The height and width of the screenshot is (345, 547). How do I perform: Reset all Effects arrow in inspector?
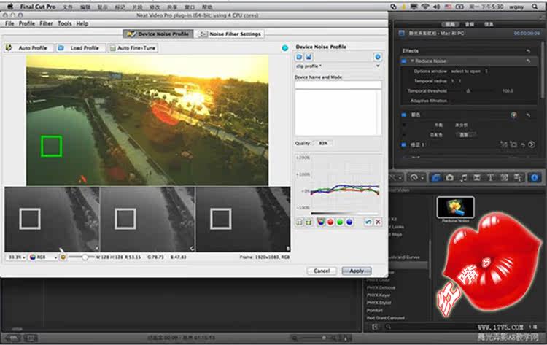[x=528, y=51]
